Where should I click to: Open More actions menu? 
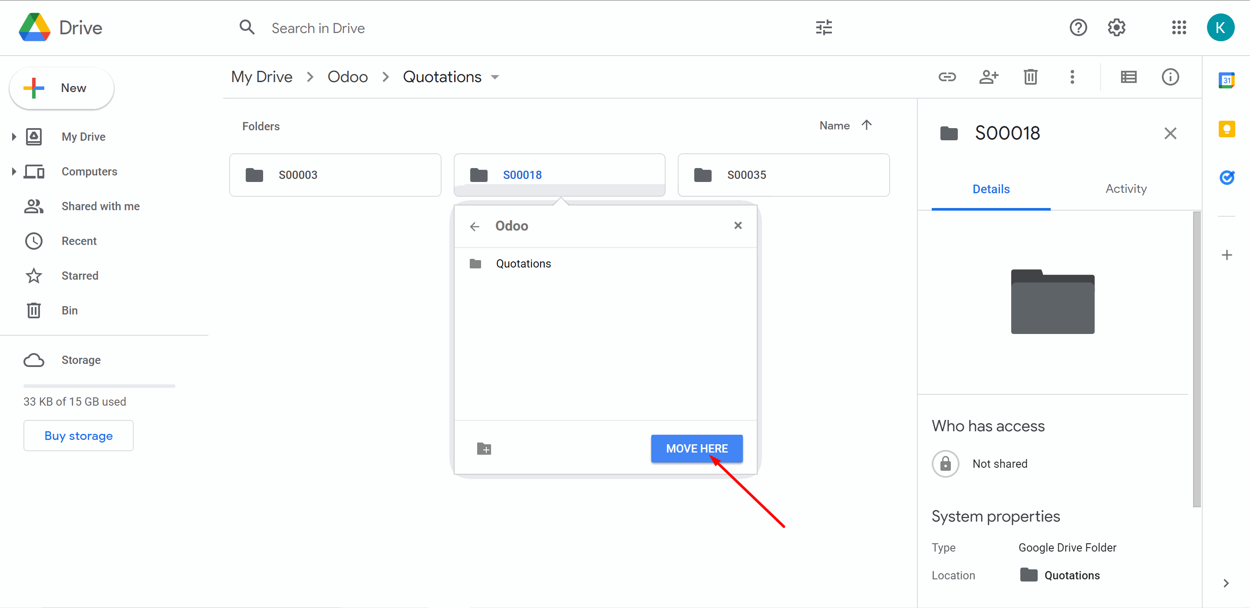pyautogui.click(x=1072, y=77)
